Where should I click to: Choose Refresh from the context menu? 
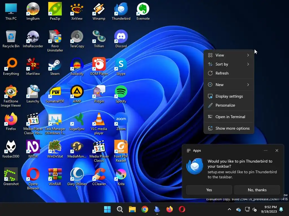point(229,73)
